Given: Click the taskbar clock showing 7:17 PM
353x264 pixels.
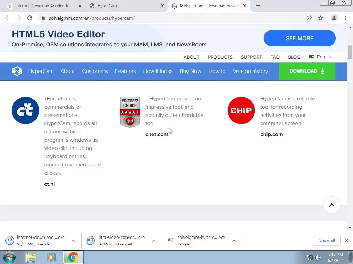Looking at the screenshot, I should pyautogui.click(x=335, y=257).
